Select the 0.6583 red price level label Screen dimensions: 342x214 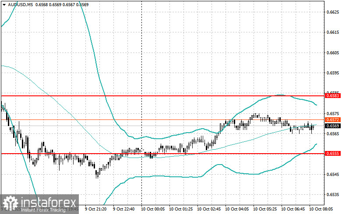click(333, 96)
